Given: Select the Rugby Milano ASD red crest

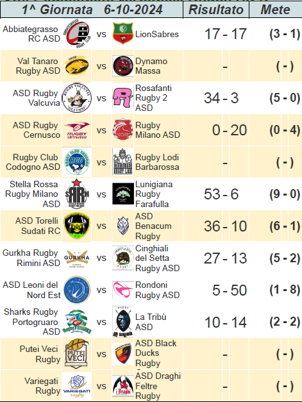Looking at the screenshot, I should pos(123,130).
